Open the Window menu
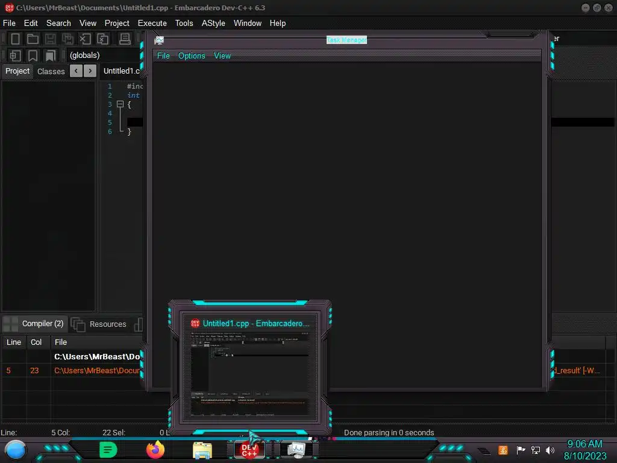This screenshot has height=463, width=617. pyautogui.click(x=248, y=24)
